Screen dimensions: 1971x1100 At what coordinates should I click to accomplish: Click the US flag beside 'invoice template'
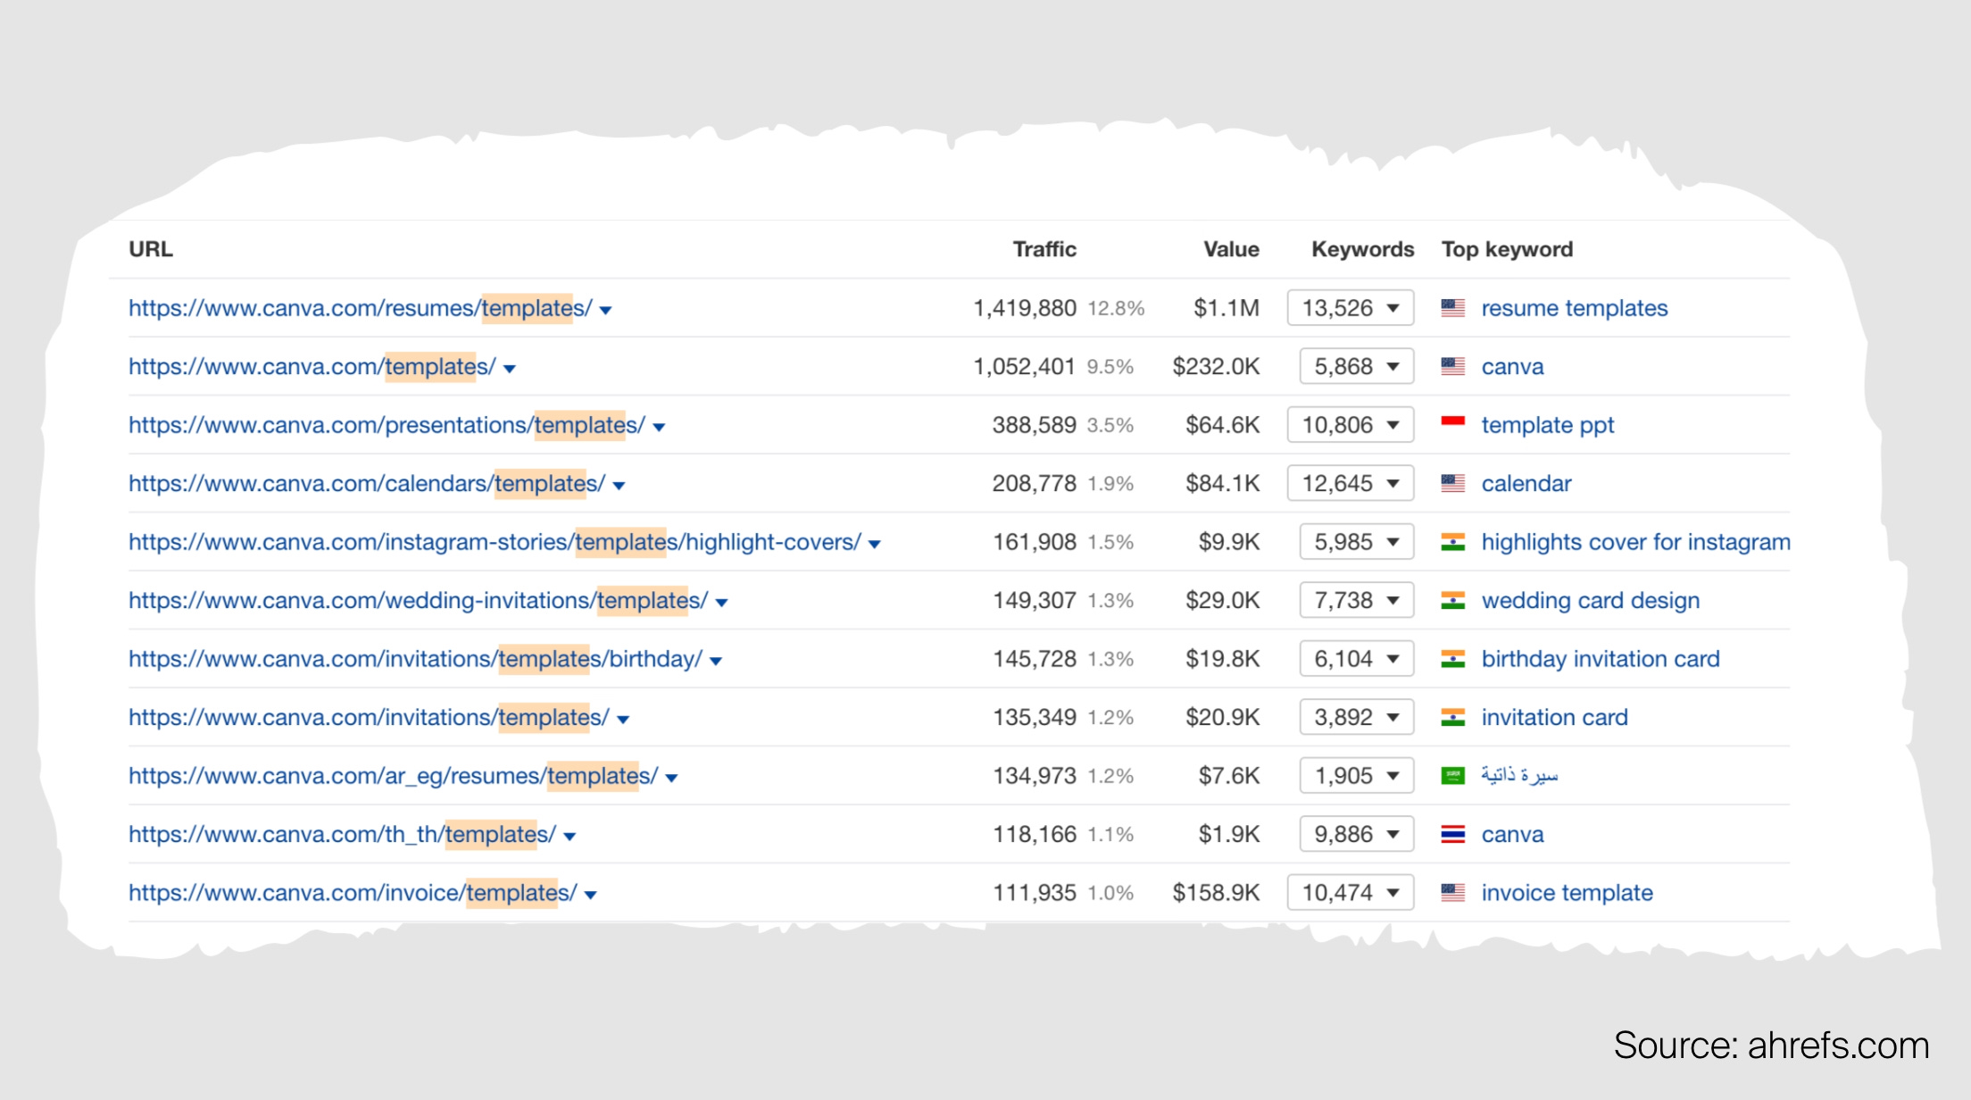(x=1453, y=893)
